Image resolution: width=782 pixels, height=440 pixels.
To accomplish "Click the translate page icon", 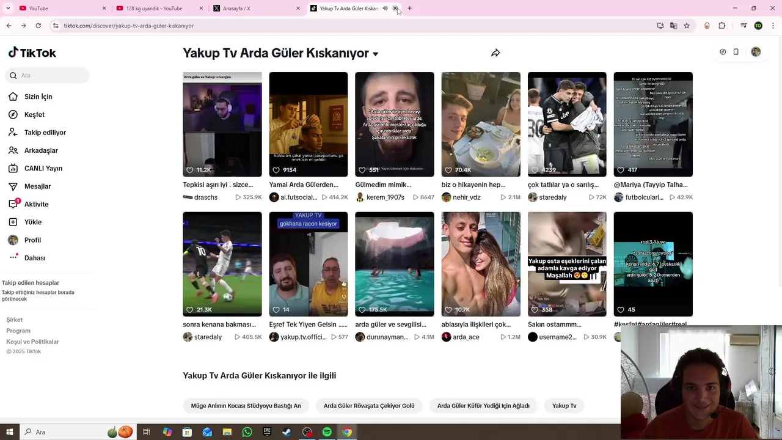I will point(673,26).
